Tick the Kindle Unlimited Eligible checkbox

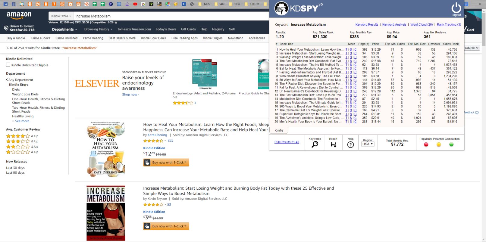(8, 65)
